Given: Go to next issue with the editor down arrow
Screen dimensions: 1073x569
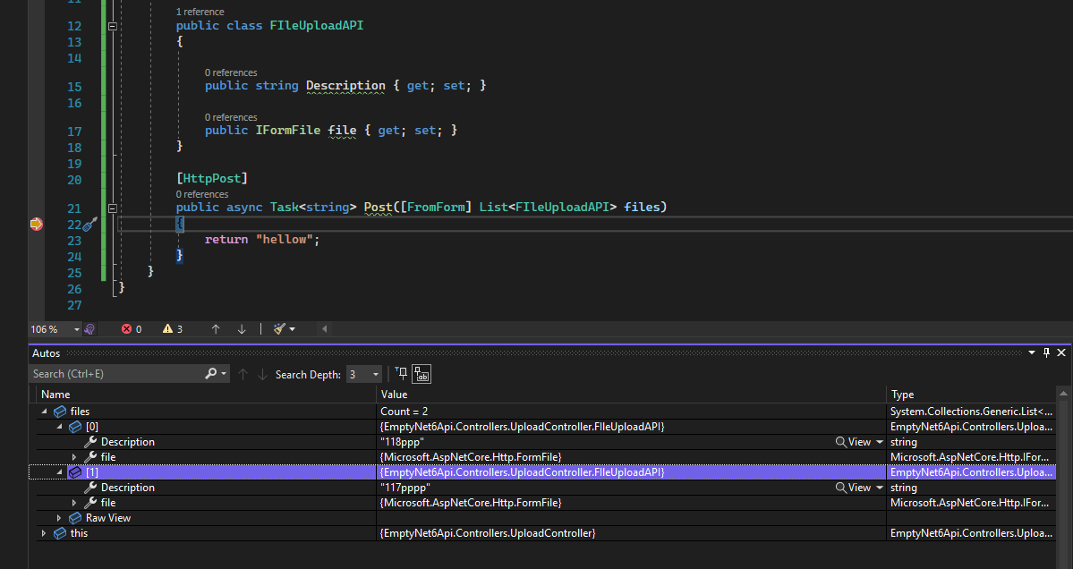Looking at the screenshot, I should pos(242,329).
